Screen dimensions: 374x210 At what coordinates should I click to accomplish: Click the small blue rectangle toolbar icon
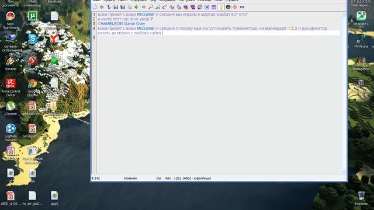click(242, 7)
